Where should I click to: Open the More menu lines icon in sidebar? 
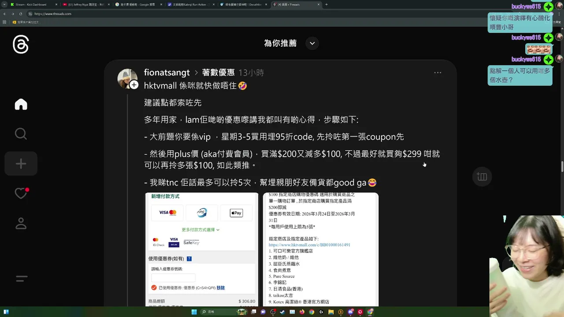tap(21, 279)
